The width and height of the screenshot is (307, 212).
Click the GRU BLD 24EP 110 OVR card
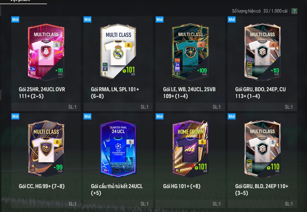(262, 149)
